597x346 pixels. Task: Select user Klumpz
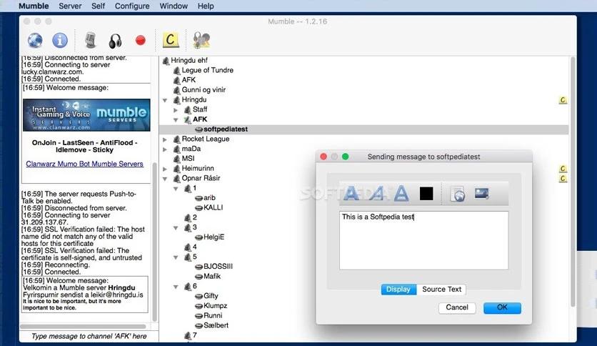pyautogui.click(x=215, y=305)
